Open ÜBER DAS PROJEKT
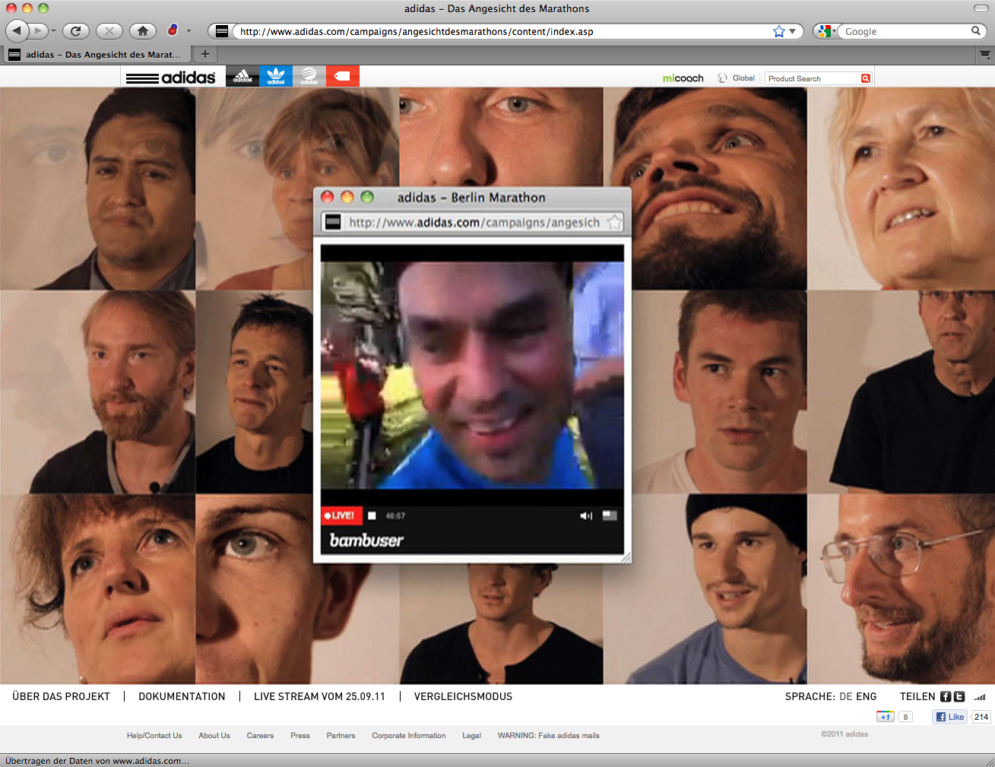 [x=61, y=696]
